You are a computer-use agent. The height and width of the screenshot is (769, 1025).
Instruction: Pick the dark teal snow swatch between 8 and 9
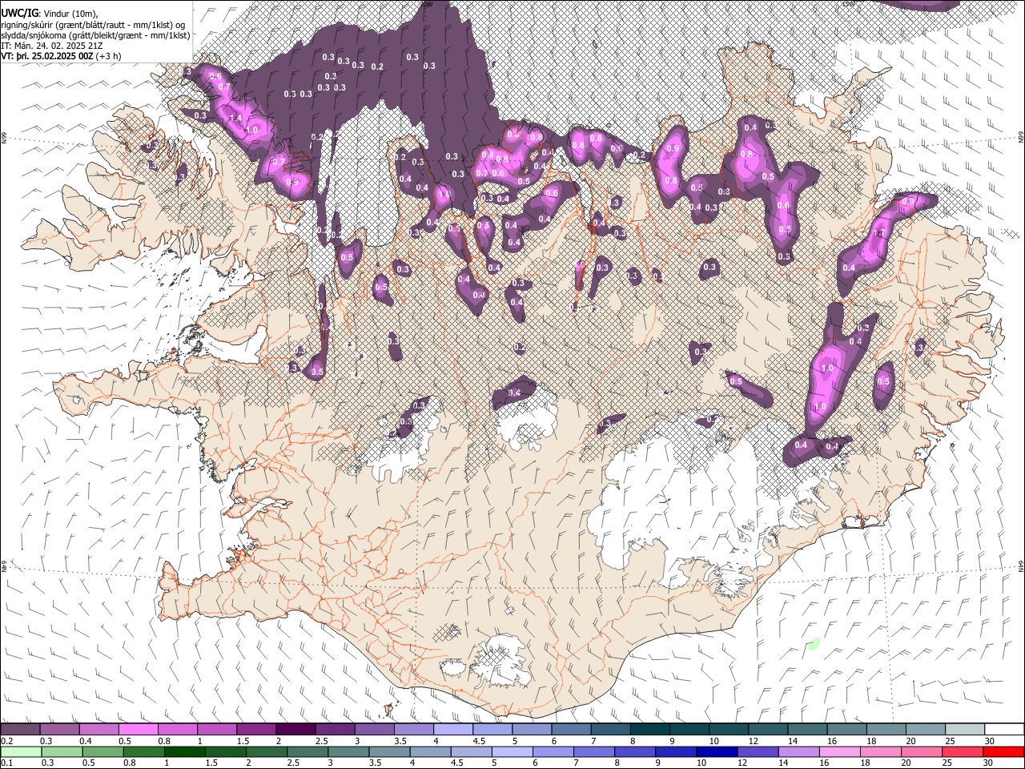(649, 729)
